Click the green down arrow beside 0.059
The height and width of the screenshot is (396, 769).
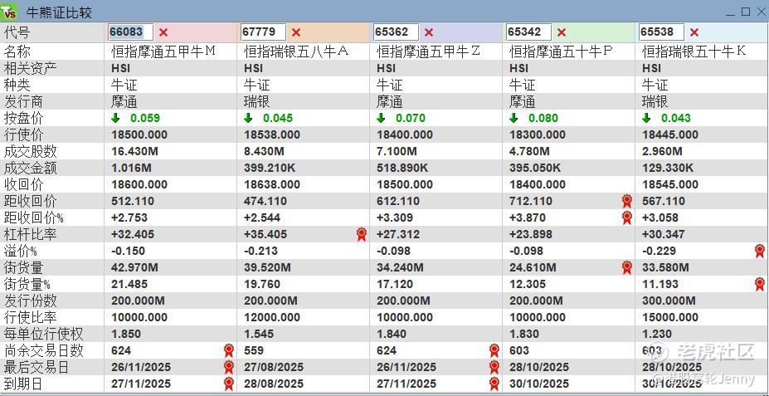tap(115, 118)
